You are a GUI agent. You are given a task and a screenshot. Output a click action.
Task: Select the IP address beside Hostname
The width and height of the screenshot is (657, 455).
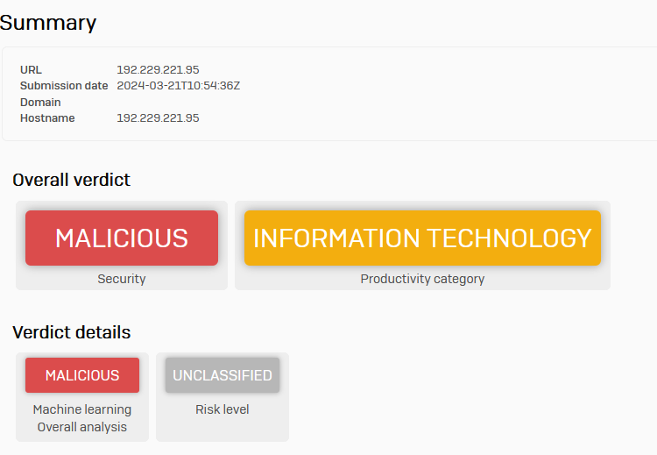click(158, 118)
